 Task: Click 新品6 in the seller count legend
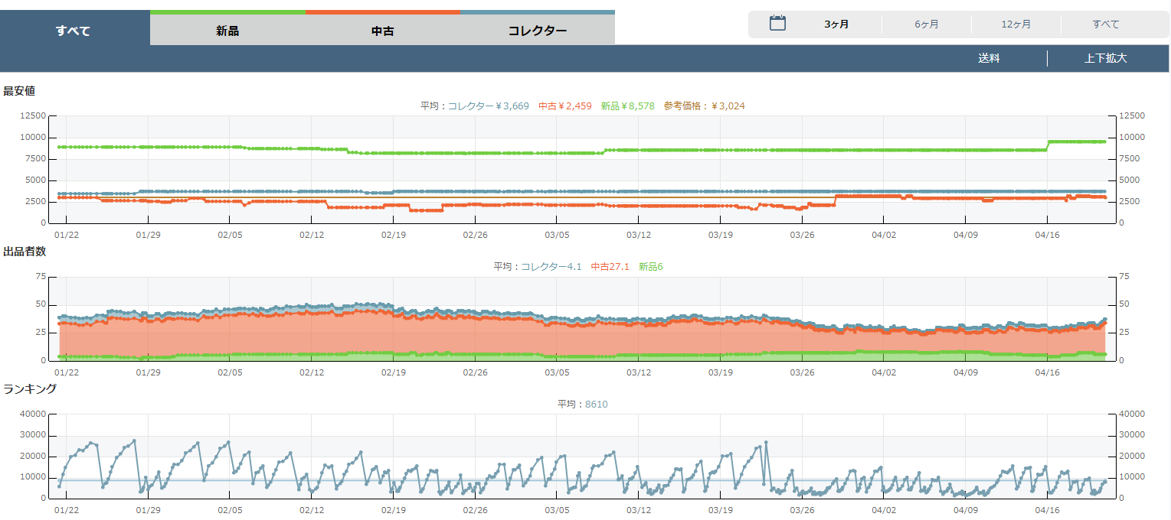[650, 267]
